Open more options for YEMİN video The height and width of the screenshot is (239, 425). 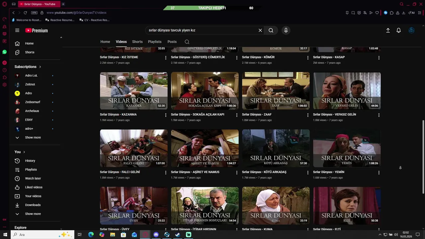(379, 173)
